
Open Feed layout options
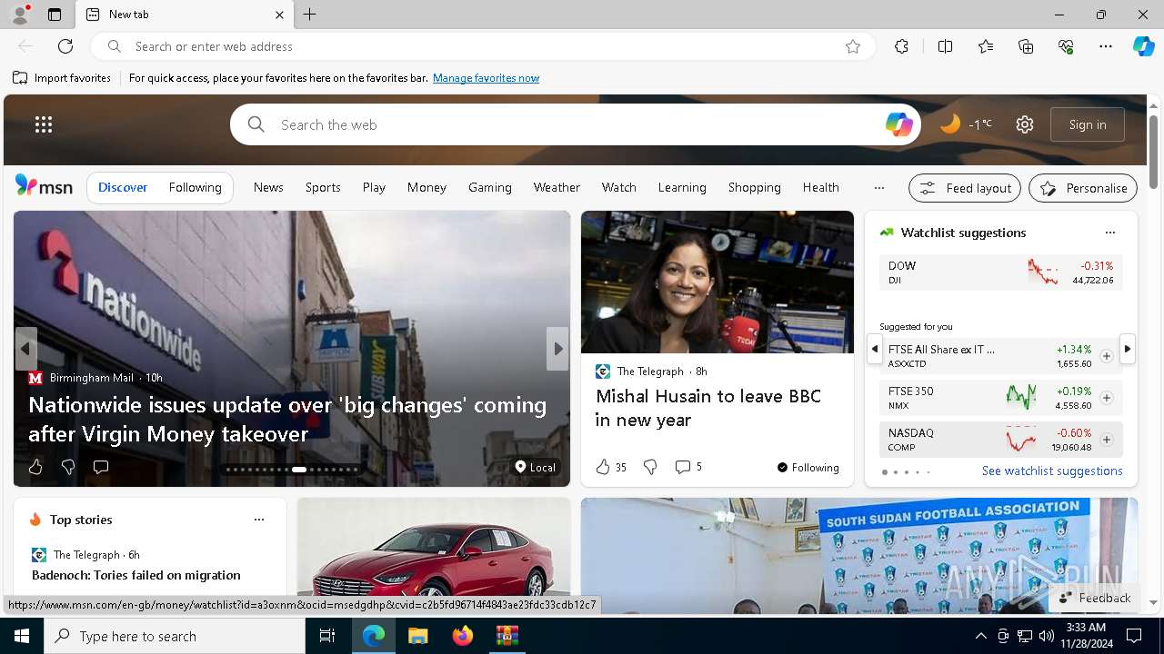[x=965, y=188]
